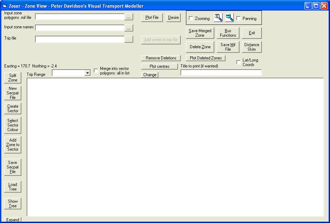Click the Delete Zone button
The height and width of the screenshot is (223, 330).
[x=200, y=47]
